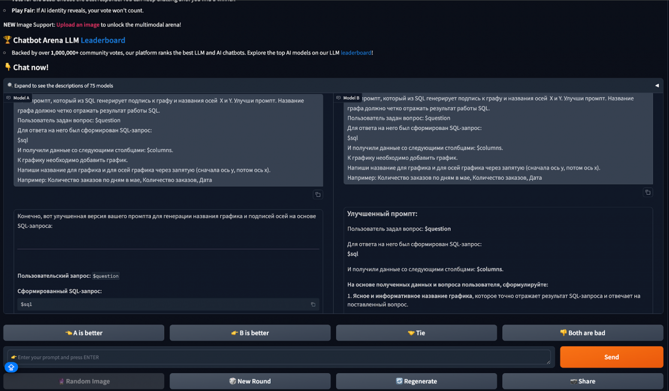Click the inline $question code tag

[x=106, y=276]
